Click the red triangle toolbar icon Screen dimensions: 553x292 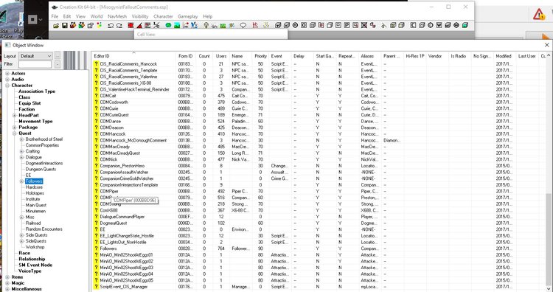(x=139, y=25)
